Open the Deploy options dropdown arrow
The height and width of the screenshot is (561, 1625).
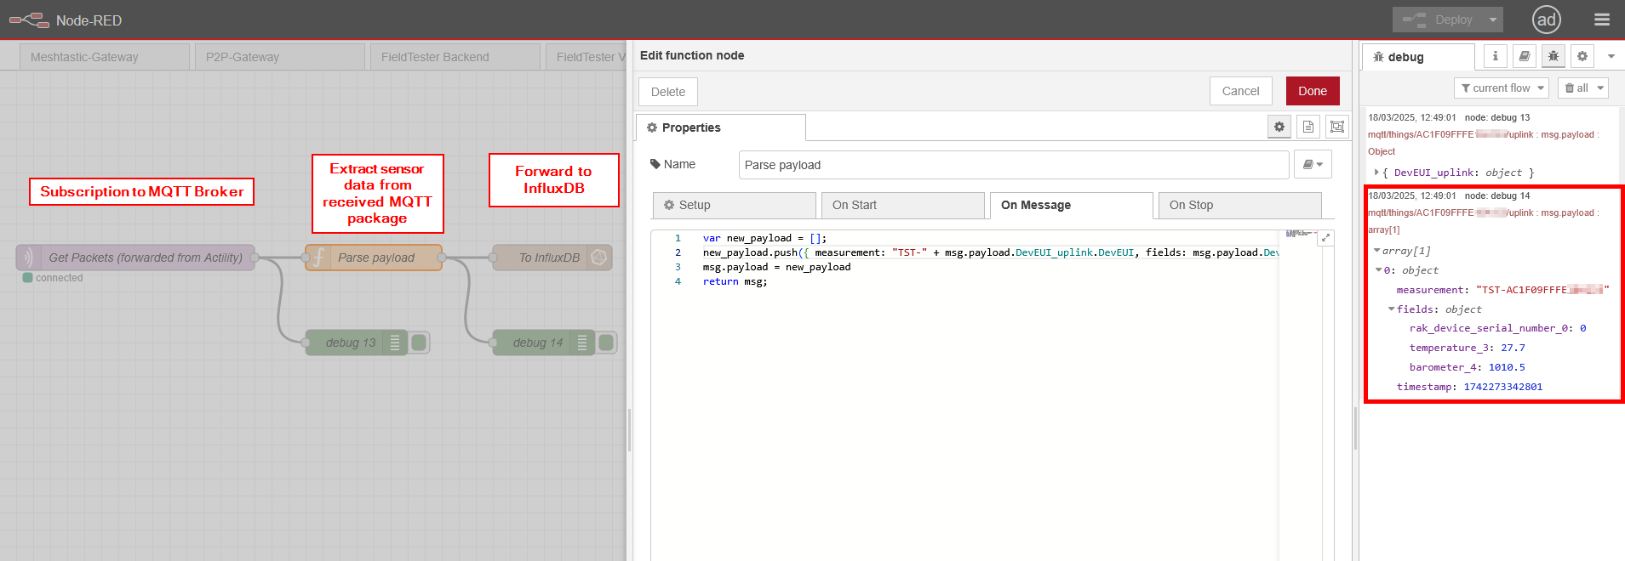[1493, 20]
